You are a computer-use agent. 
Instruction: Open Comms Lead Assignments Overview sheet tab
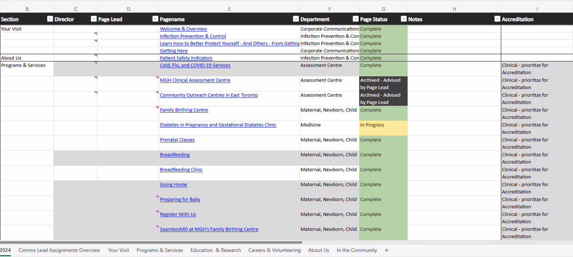pos(59,250)
